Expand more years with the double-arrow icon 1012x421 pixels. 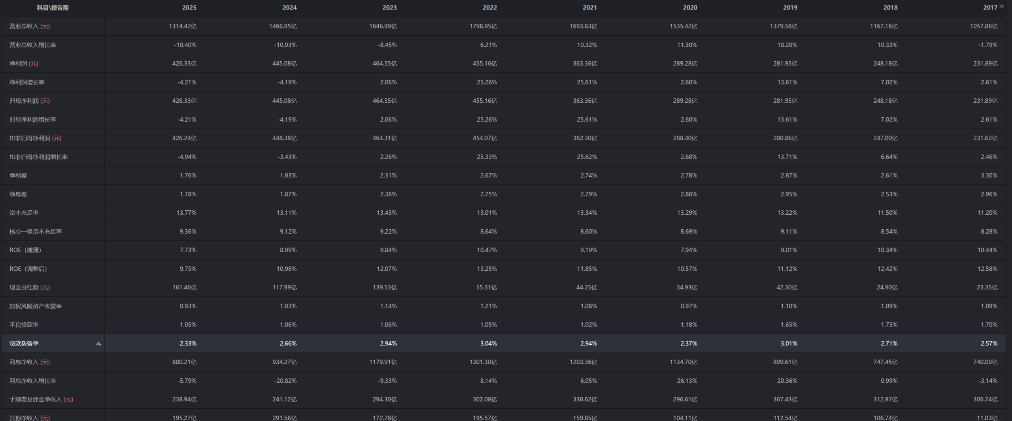click(1001, 6)
